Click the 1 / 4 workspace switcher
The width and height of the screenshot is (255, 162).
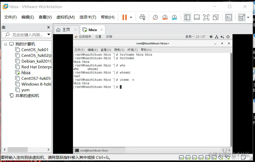pyautogui.click(x=226, y=150)
